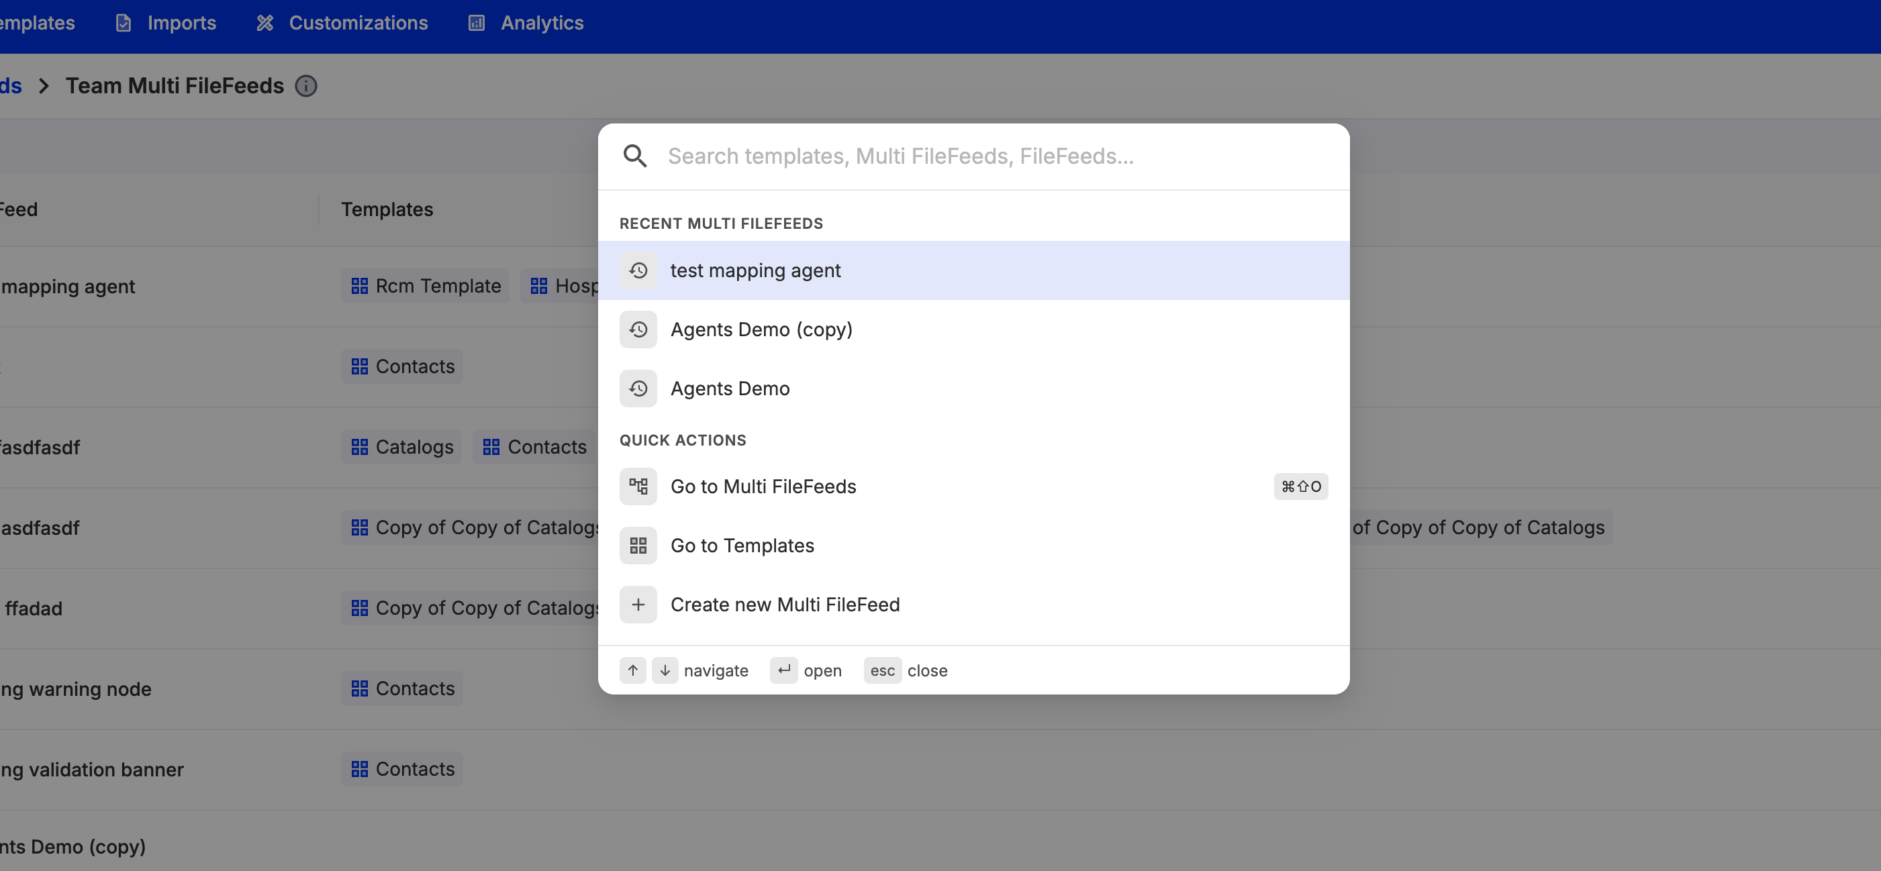Click the ffadad row name
This screenshot has height=871, width=1881.
tap(33, 608)
